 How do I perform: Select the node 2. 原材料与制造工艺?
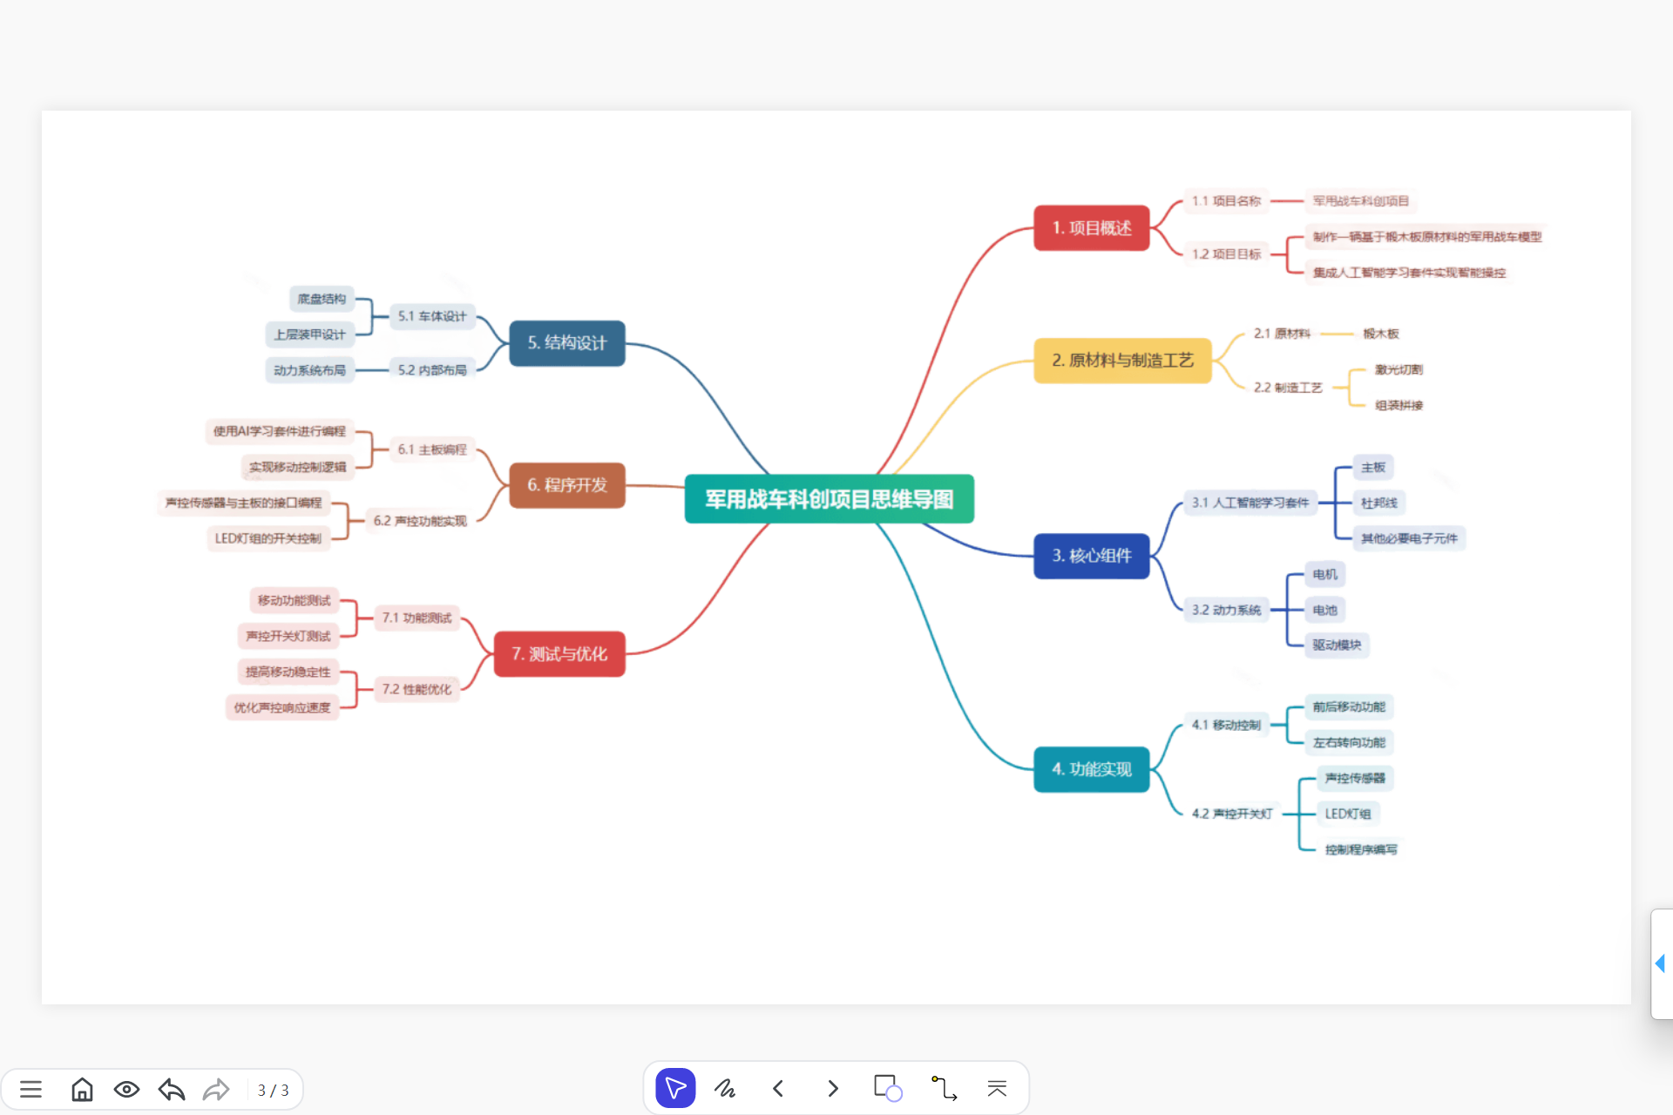tap(1122, 361)
